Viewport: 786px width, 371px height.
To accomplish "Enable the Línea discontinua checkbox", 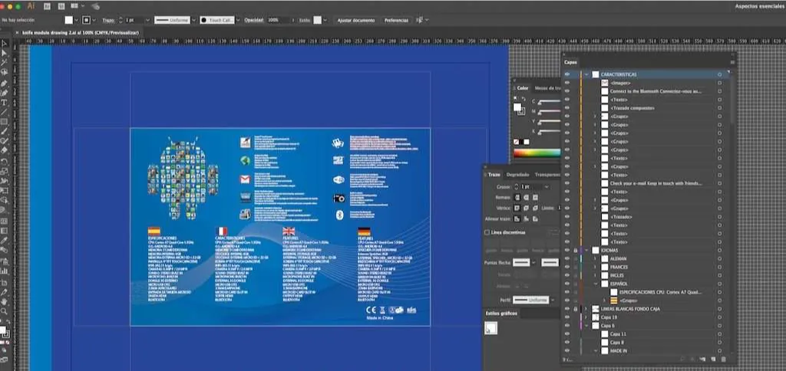I will [487, 232].
